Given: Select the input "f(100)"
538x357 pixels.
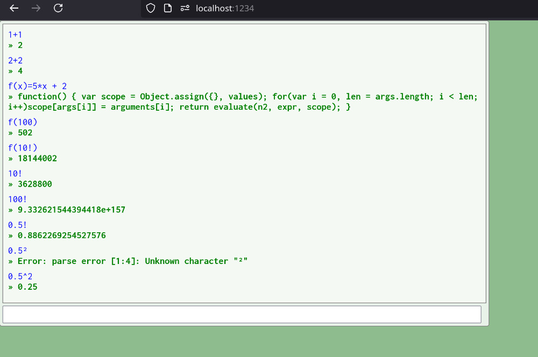Looking at the screenshot, I should [x=23, y=122].
